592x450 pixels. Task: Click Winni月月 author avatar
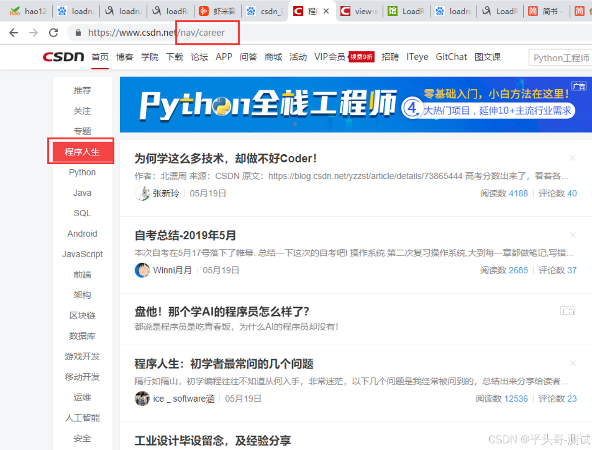click(x=142, y=270)
